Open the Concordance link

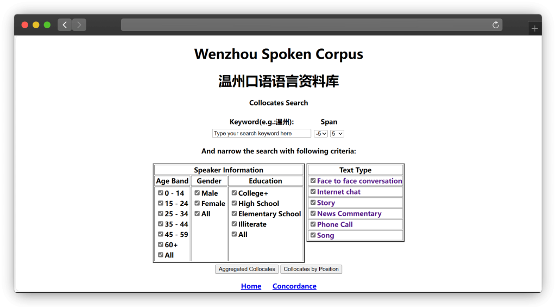click(294, 286)
